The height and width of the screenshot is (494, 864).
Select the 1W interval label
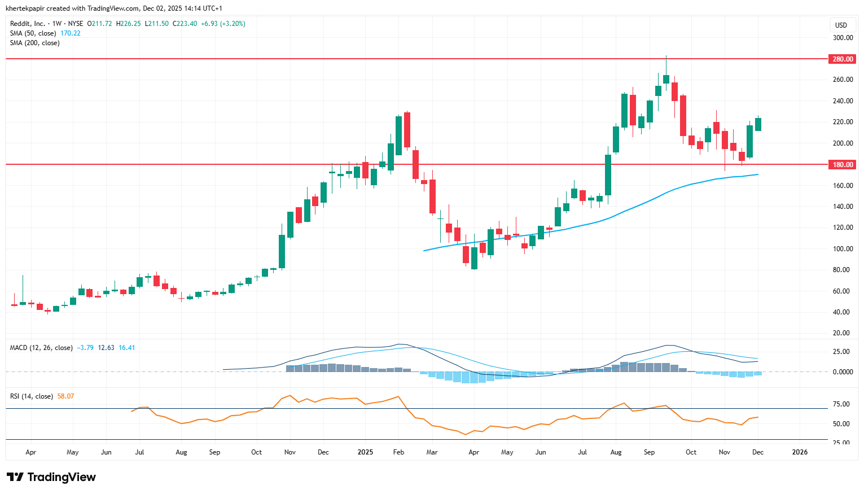coord(56,24)
